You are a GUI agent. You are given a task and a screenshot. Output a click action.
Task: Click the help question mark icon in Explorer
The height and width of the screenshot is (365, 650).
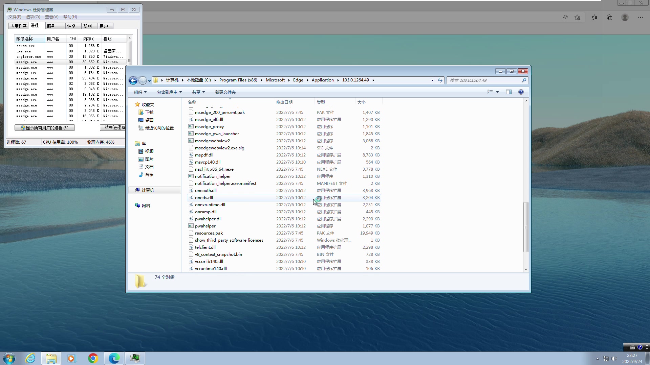click(521, 92)
